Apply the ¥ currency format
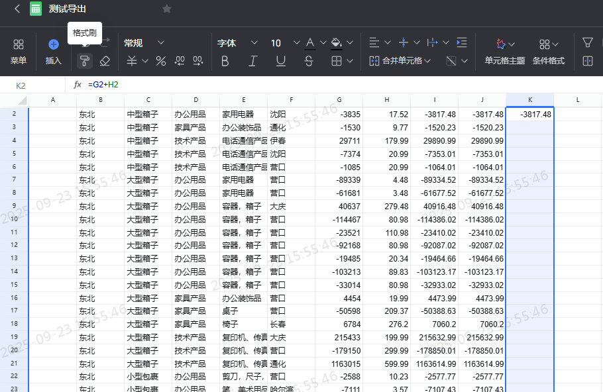 (132, 61)
